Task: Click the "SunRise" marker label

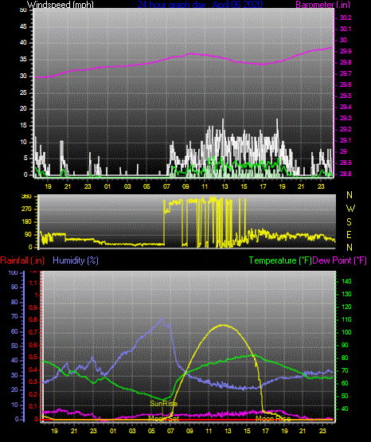Action: point(164,404)
